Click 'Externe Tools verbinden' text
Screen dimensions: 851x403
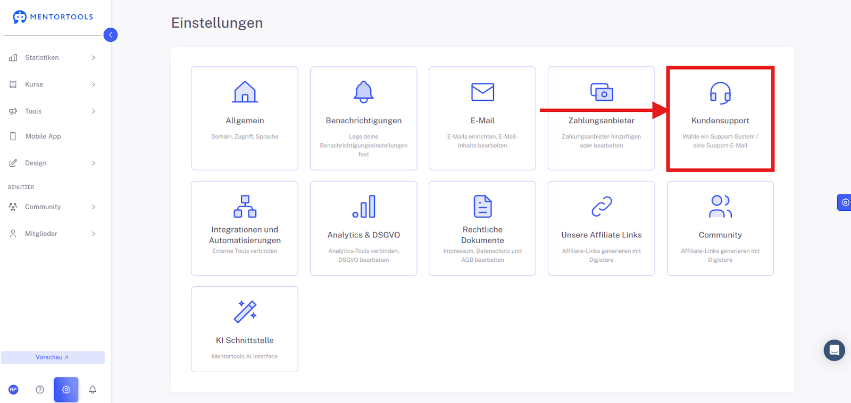pyautogui.click(x=245, y=251)
